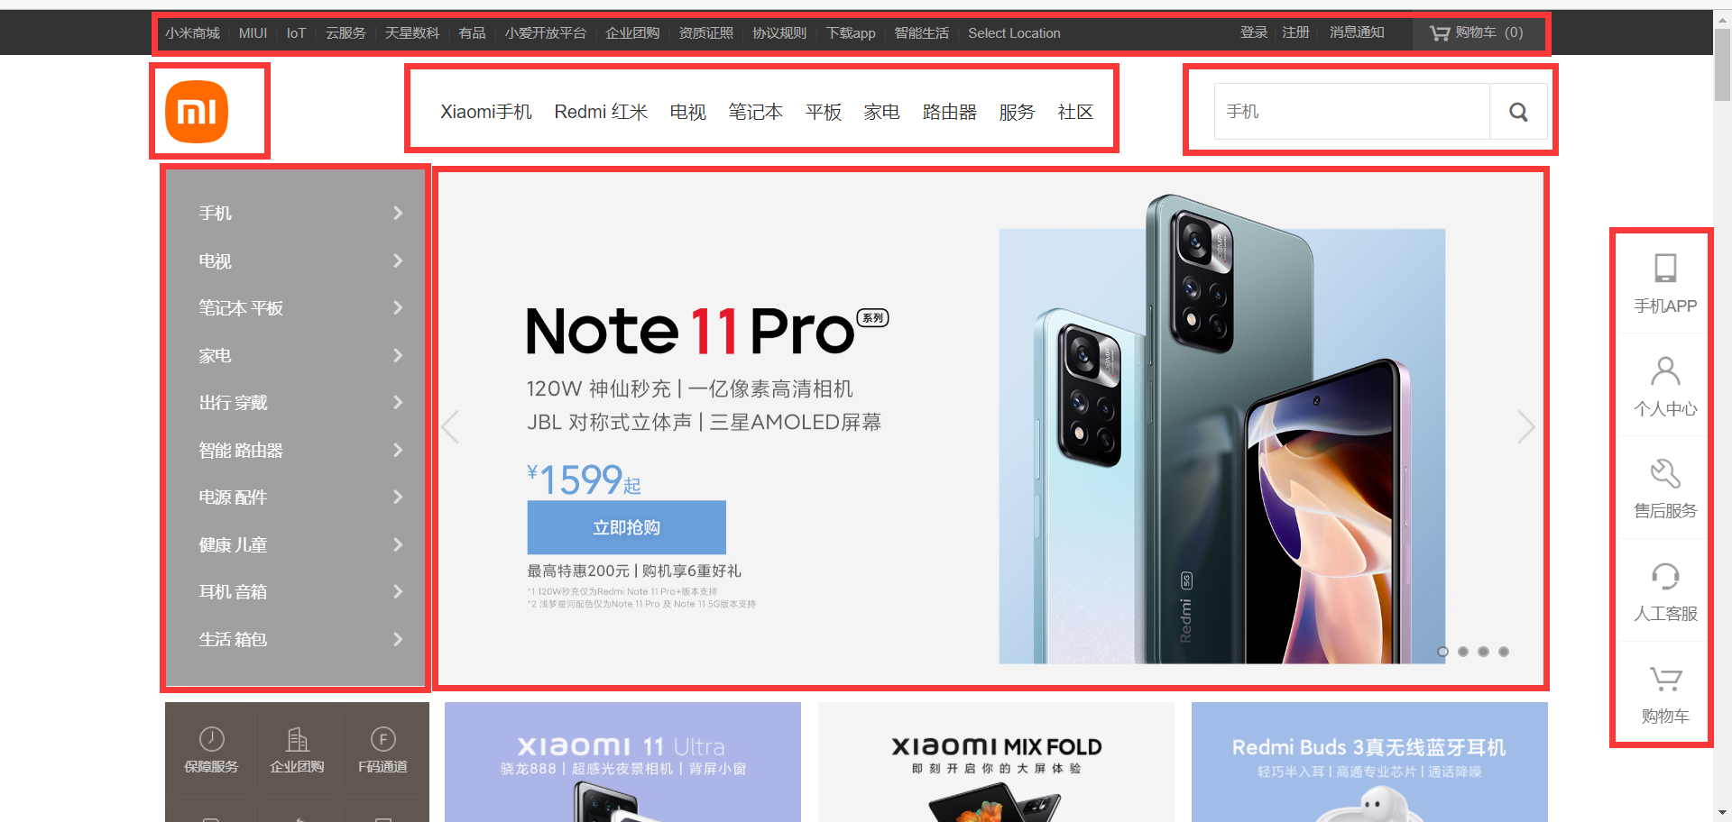Open the F码通道 icon
The height and width of the screenshot is (822, 1732).
[383, 739]
